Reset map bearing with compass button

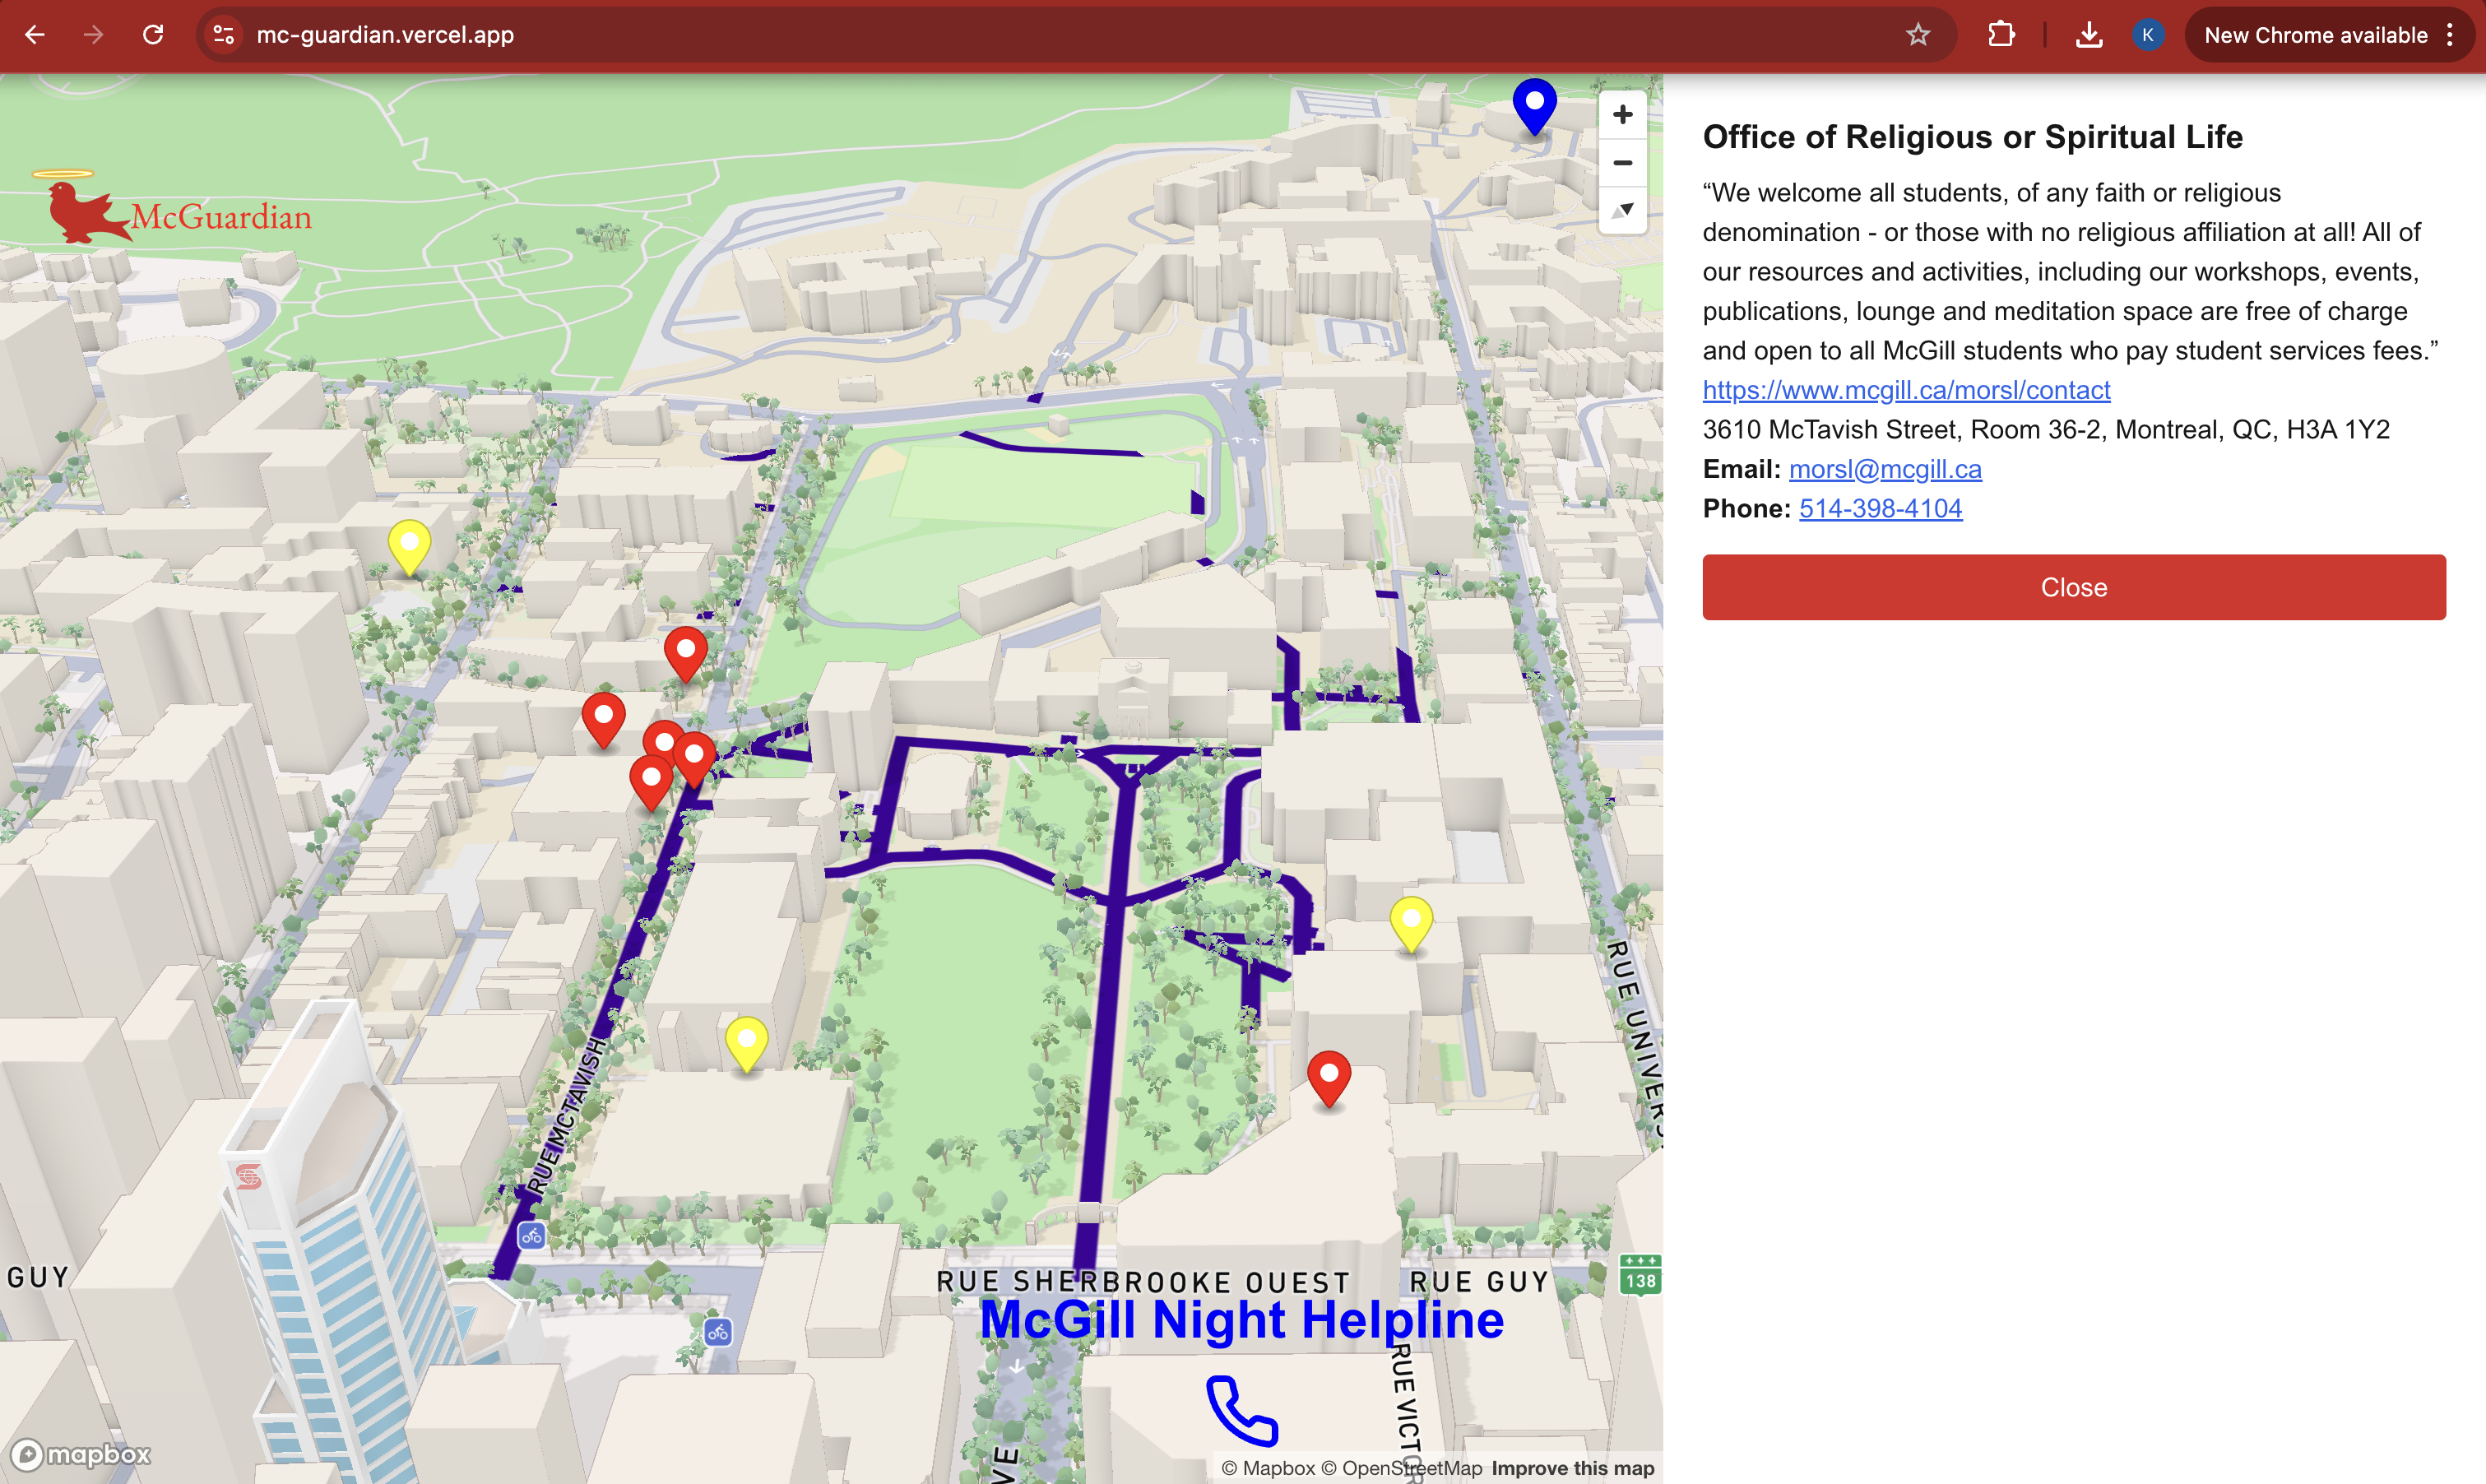(1622, 210)
